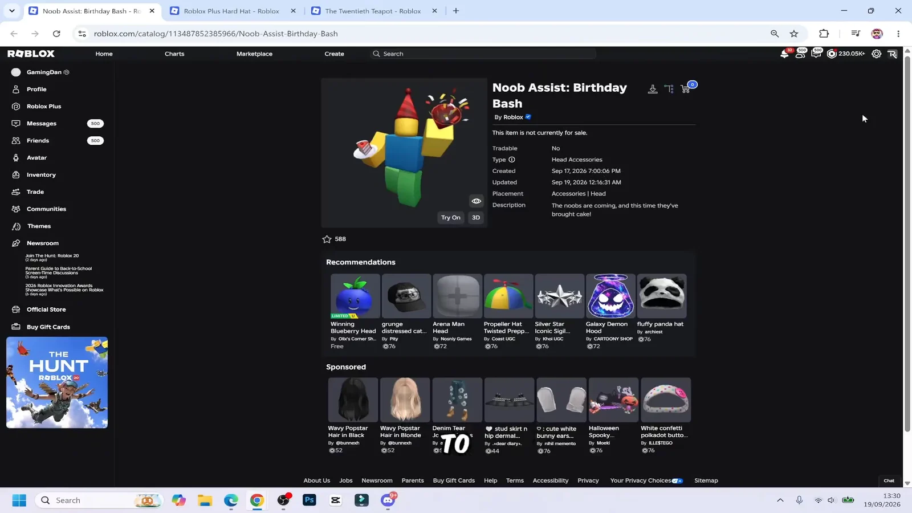Open the browser tab list dropdown arrow

(x=12, y=11)
